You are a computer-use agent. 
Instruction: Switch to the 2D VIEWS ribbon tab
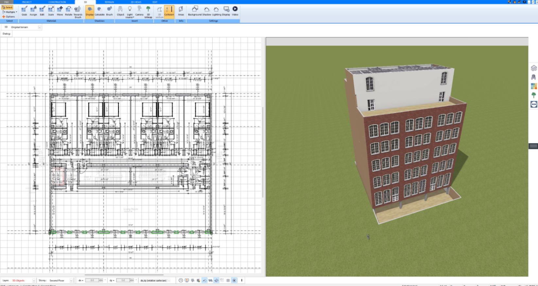tap(136, 2)
